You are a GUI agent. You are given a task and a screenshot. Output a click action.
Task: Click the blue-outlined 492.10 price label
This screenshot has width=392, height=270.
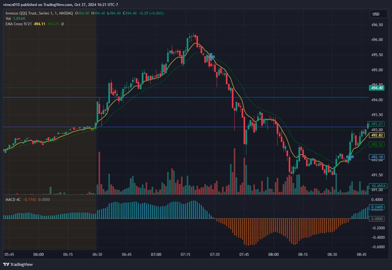click(x=377, y=157)
